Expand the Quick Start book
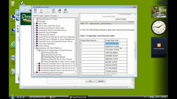This screenshot has height=99, width=177. coord(35,24)
